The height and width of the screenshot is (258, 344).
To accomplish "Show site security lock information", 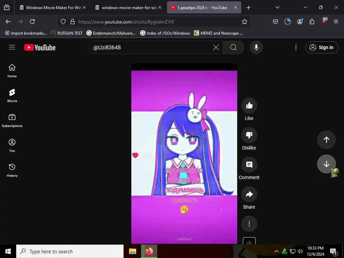I will [73, 21].
